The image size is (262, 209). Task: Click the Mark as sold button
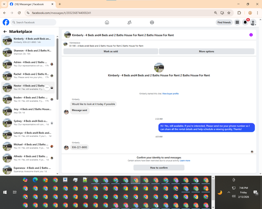[111, 51]
